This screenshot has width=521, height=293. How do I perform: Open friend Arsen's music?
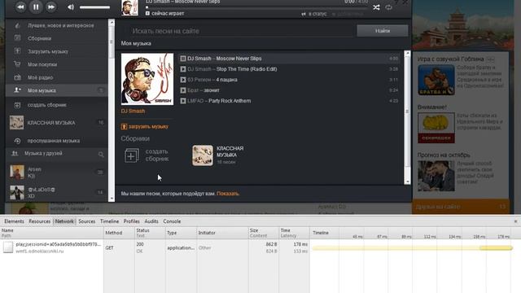click(57, 172)
